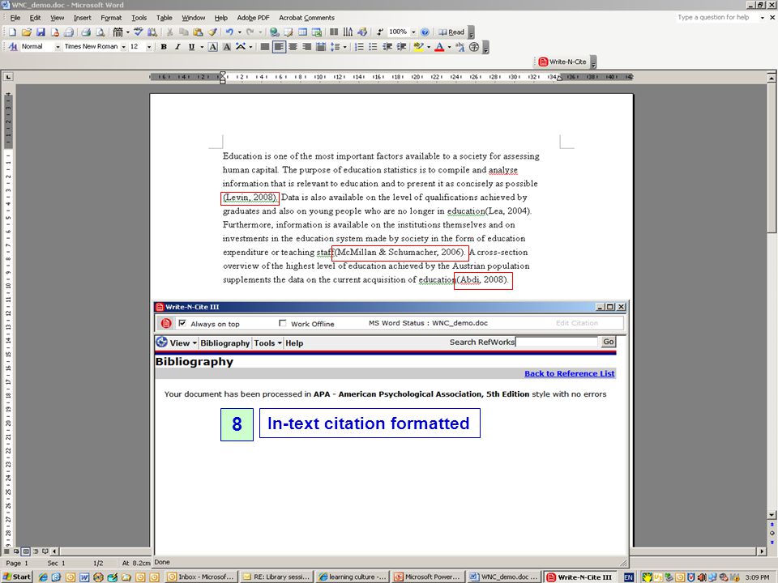Open Print Preview from the toolbar
This screenshot has height=583, width=778.
click(100, 32)
